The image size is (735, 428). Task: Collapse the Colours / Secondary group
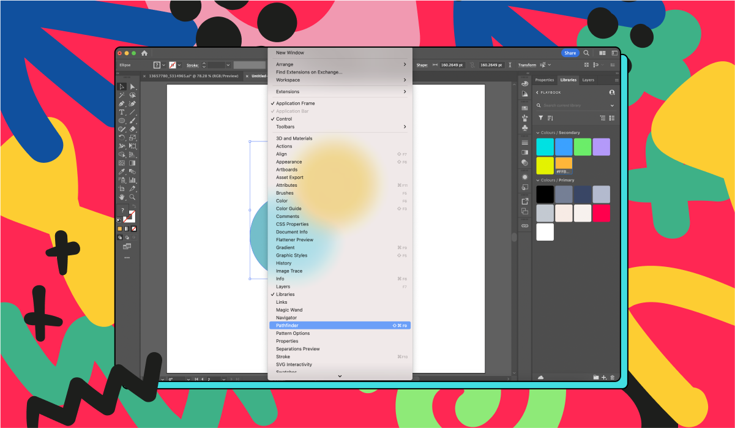click(538, 133)
